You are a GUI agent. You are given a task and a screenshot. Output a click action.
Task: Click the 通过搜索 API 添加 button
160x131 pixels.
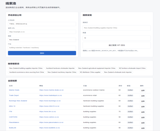tap(117, 45)
